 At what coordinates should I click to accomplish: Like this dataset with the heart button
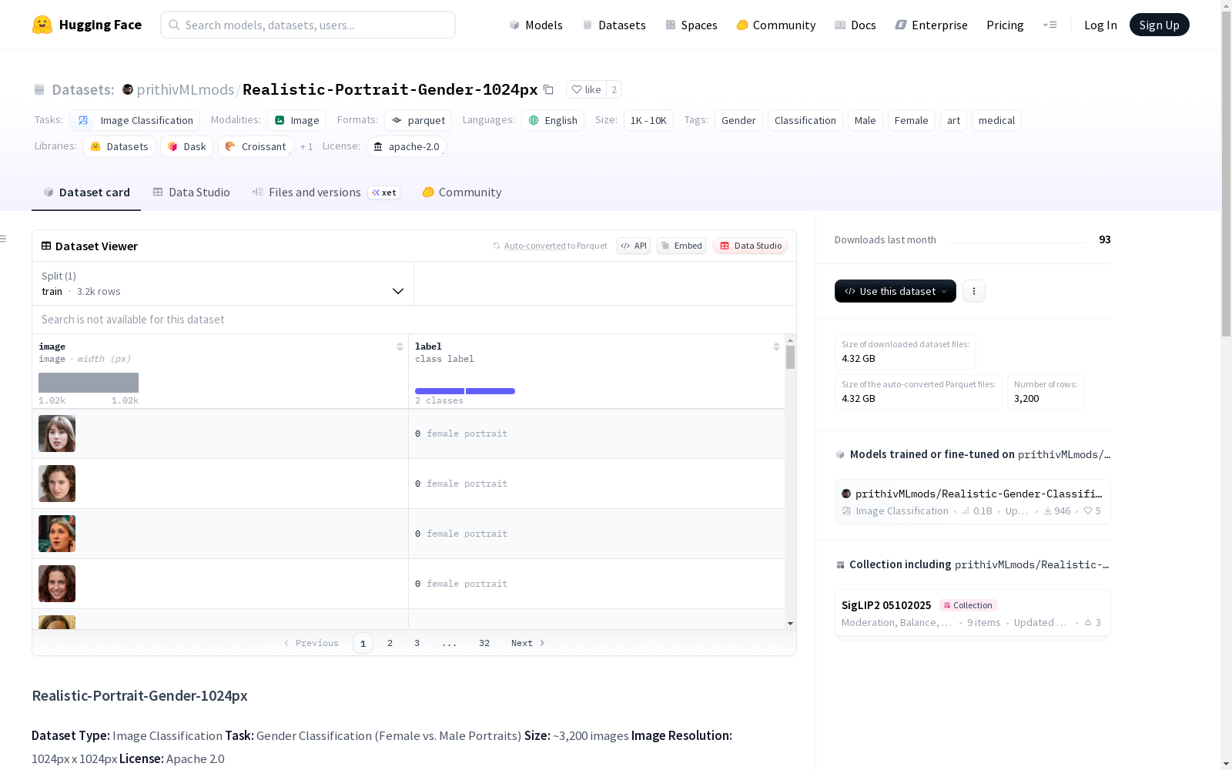click(x=586, y=89)
